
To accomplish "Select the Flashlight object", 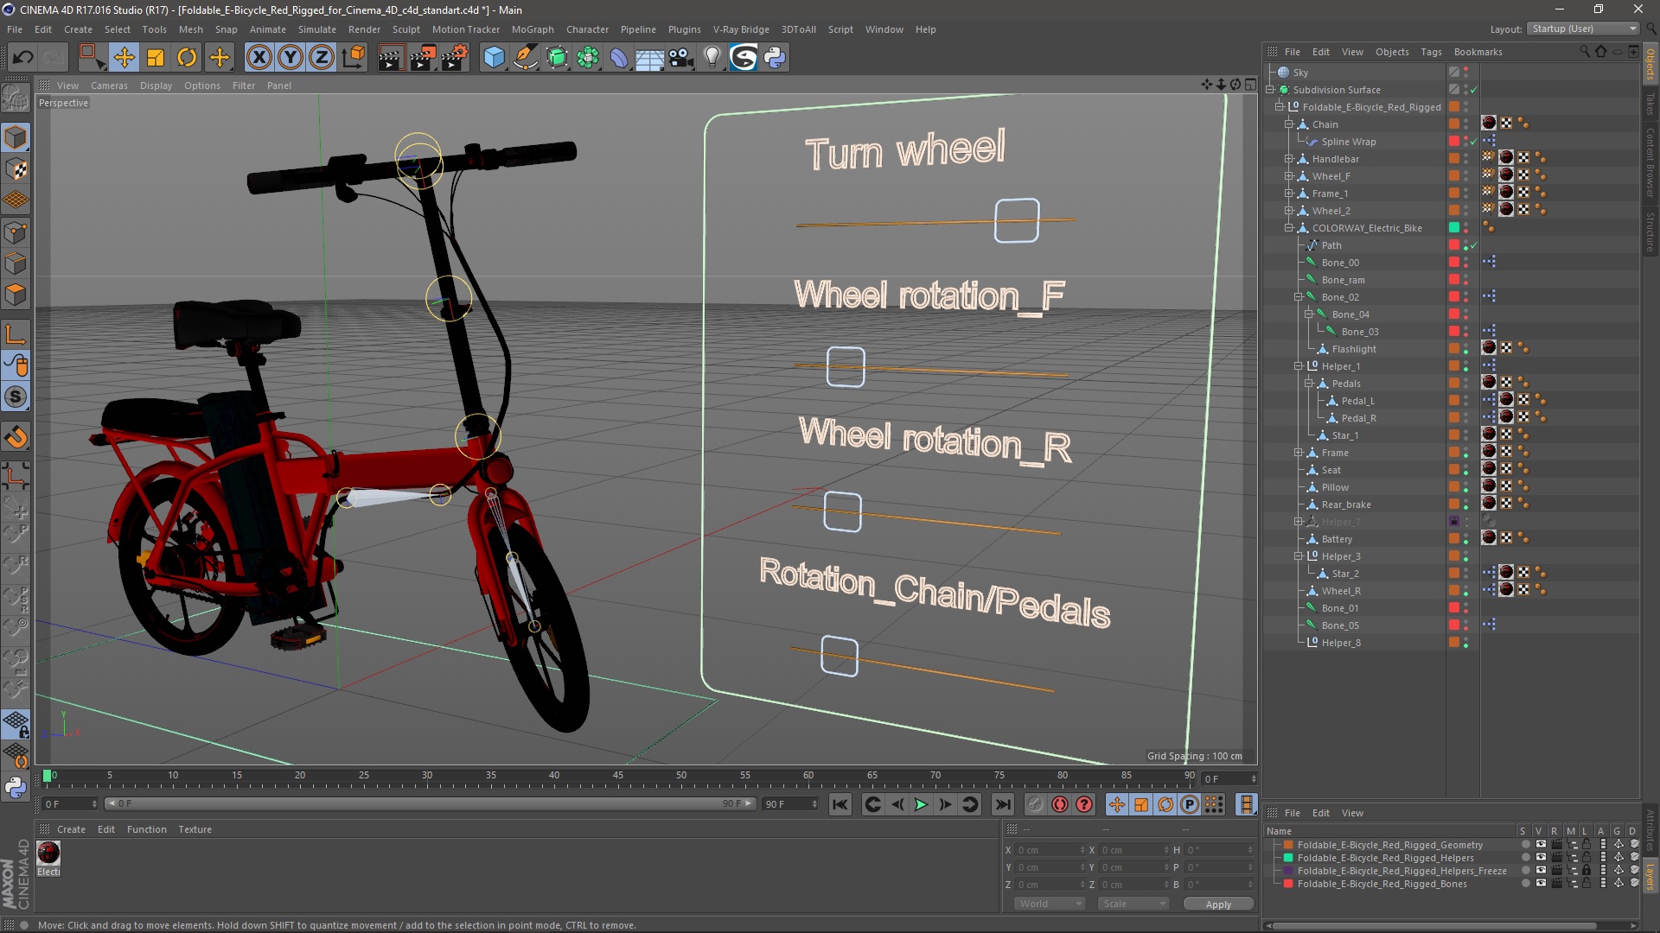I will pos(1353,349).
